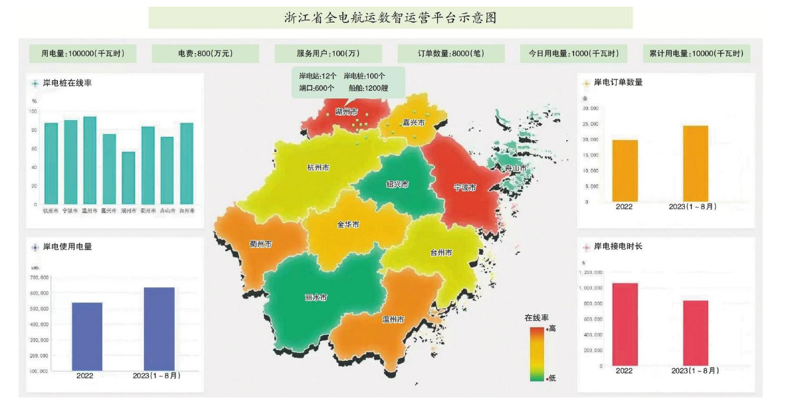
Task: Click the icon beside 岸电使用电量 title
Action: [x=35, y=247]
